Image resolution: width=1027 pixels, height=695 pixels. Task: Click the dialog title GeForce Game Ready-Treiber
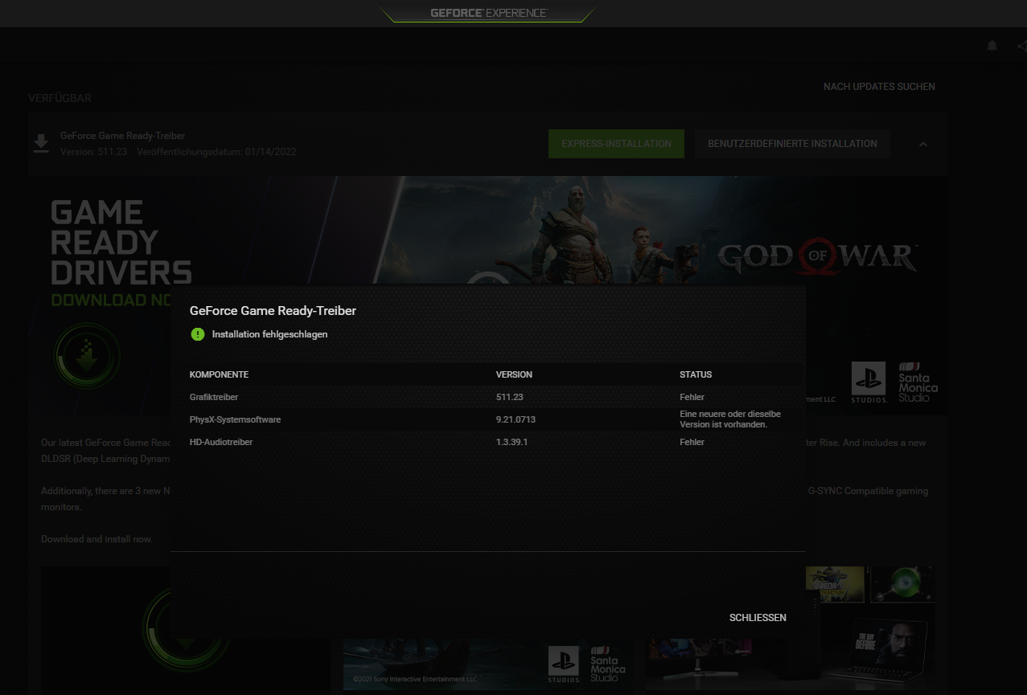tap(273, 311)
